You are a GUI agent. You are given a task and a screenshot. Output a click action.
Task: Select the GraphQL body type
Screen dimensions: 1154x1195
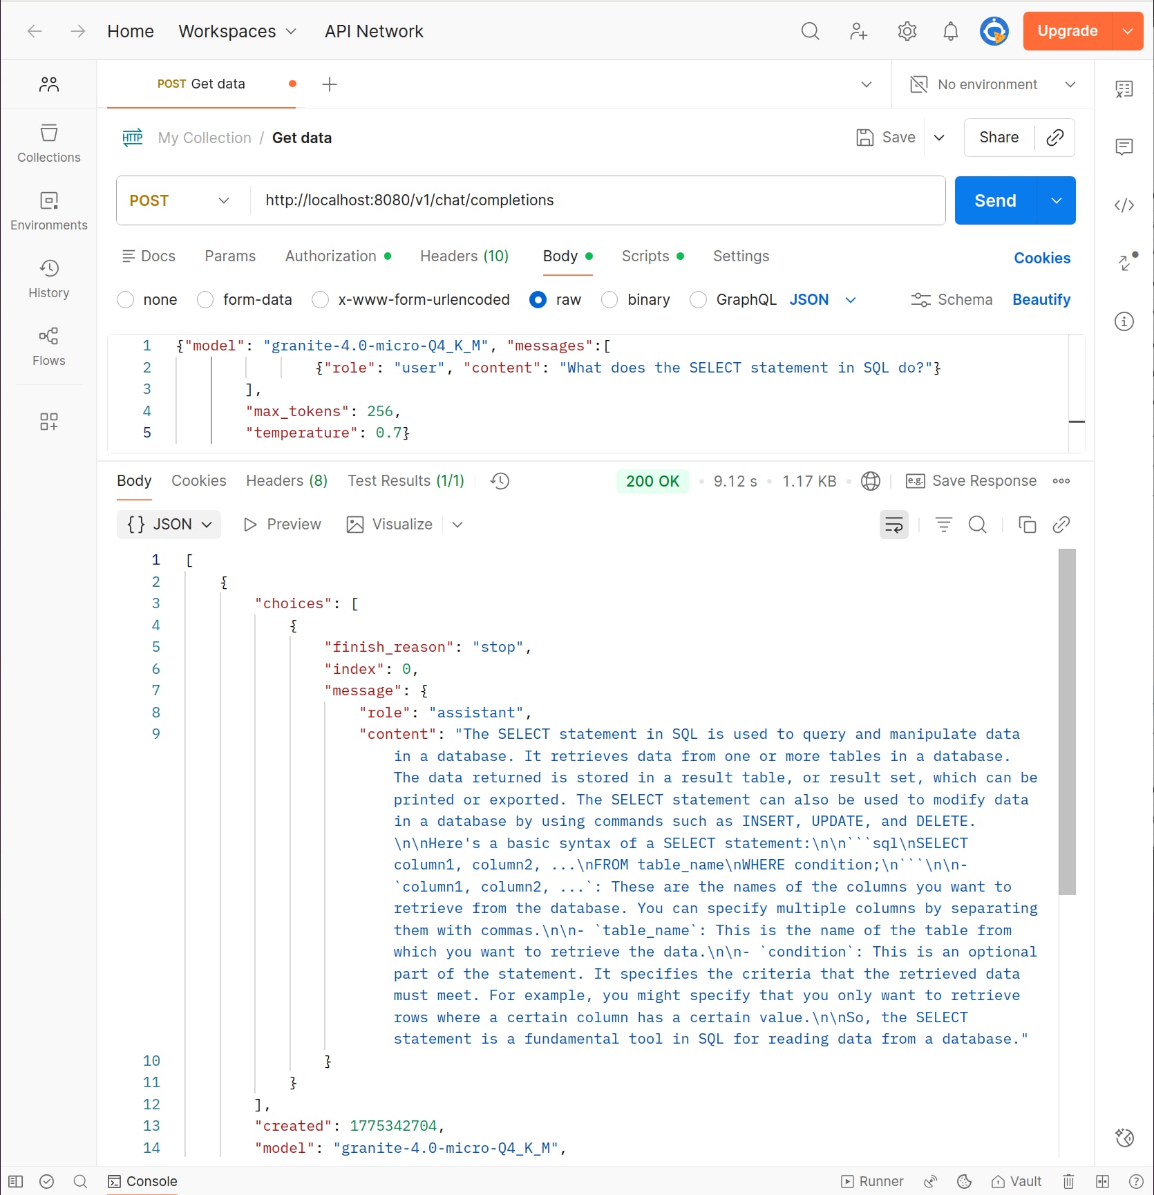[x=698, y=300]
